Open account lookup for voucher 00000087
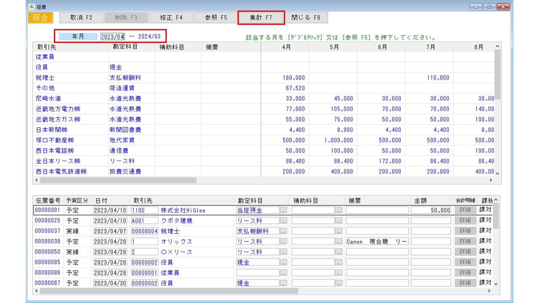Image resolution: width=539 pixels, height=303 pixels. 284,283
